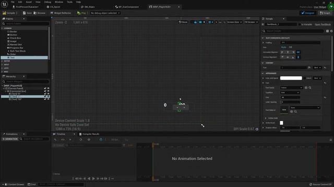The width and height of the screenshot is (334, 187).
Task: Open the Compiler Results tab
Action: [89, 134]
